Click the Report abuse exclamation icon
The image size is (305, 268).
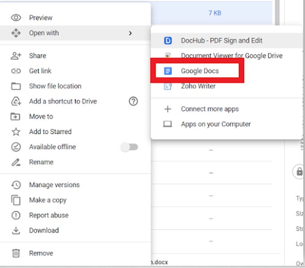tap(16, 215)
